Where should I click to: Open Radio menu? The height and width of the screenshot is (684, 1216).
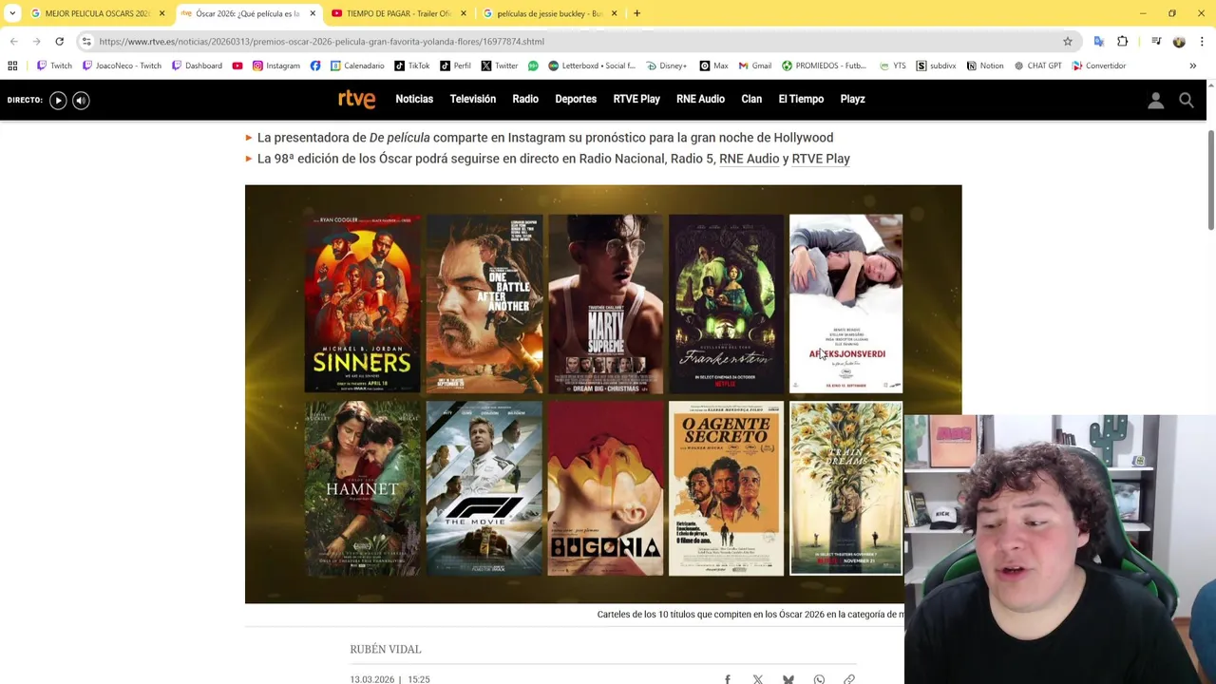coord(525,99)
